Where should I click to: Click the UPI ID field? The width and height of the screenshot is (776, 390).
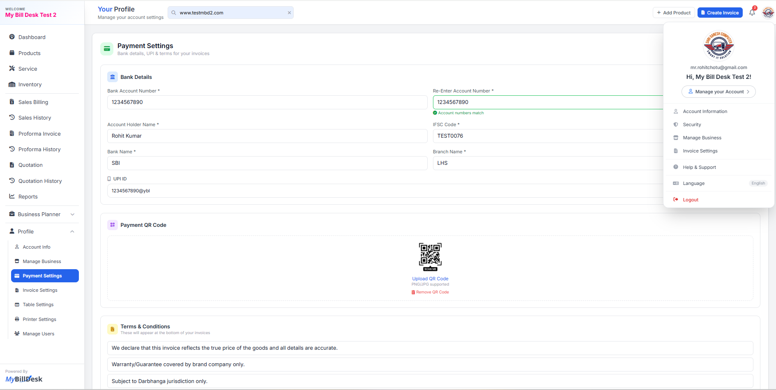click(x=385, y=191)
